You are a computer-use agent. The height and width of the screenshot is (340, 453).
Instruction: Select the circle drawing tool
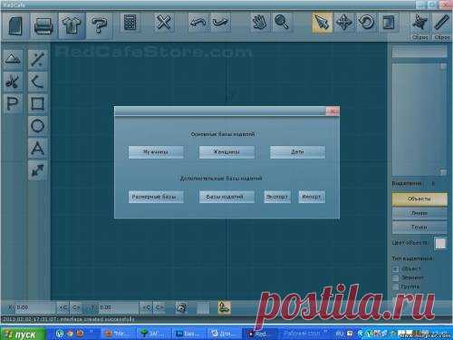37,125
